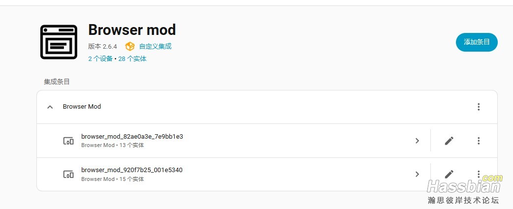The width and height of the screenshot is (513, 209).
Task: Open three-dot menu for browser_mod_920f7b25_001e5340
Action: point(479,174)
